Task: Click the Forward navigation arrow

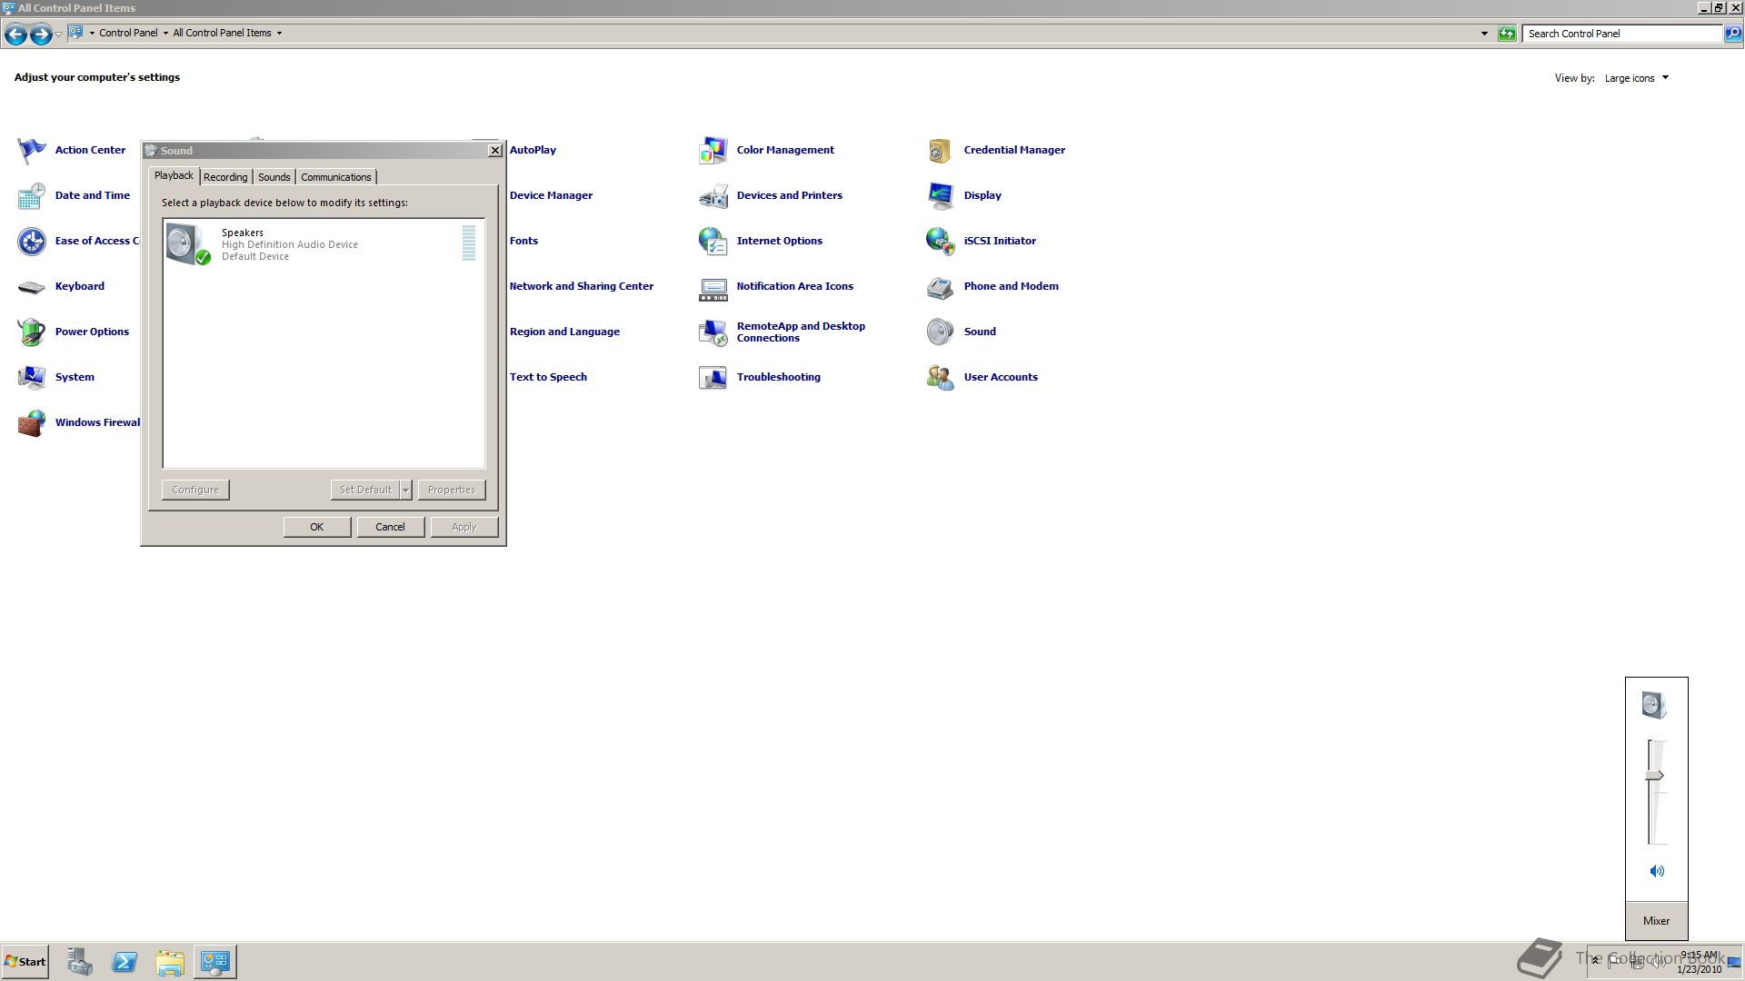Action: 41,35
